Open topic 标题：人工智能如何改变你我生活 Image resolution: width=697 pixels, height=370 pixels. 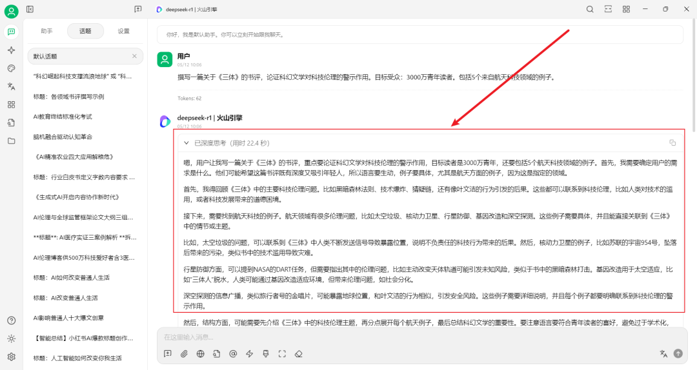pyautogui.click(x=85, y=358)
